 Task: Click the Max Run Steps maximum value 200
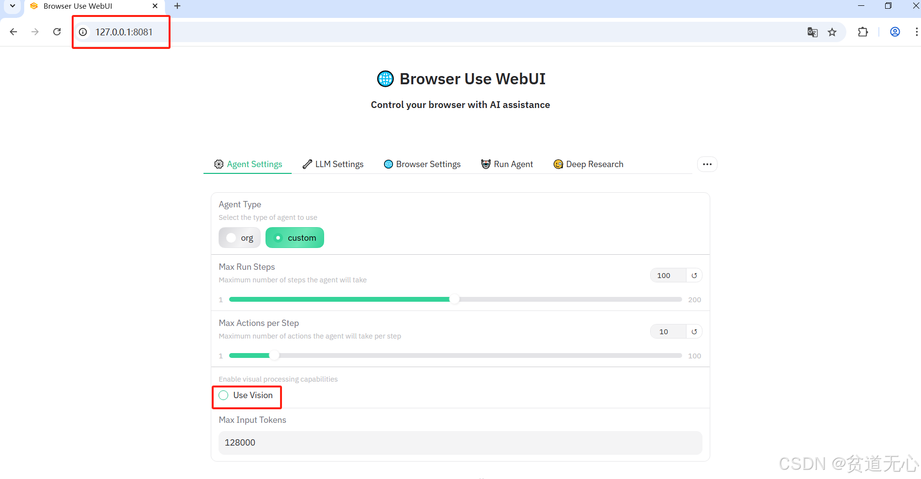pyautogui.click(x=695, y=300)
